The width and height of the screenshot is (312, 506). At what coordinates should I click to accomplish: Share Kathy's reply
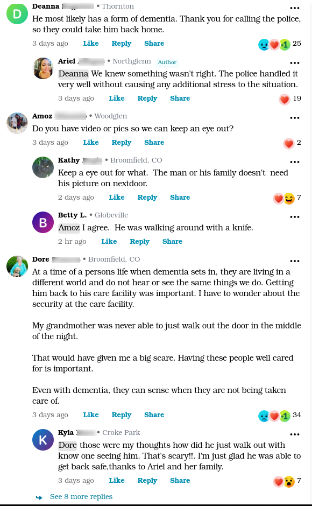click(180, 197)
